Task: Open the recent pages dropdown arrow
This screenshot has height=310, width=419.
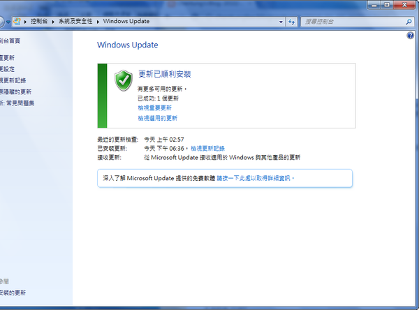Action: (8, 22)
